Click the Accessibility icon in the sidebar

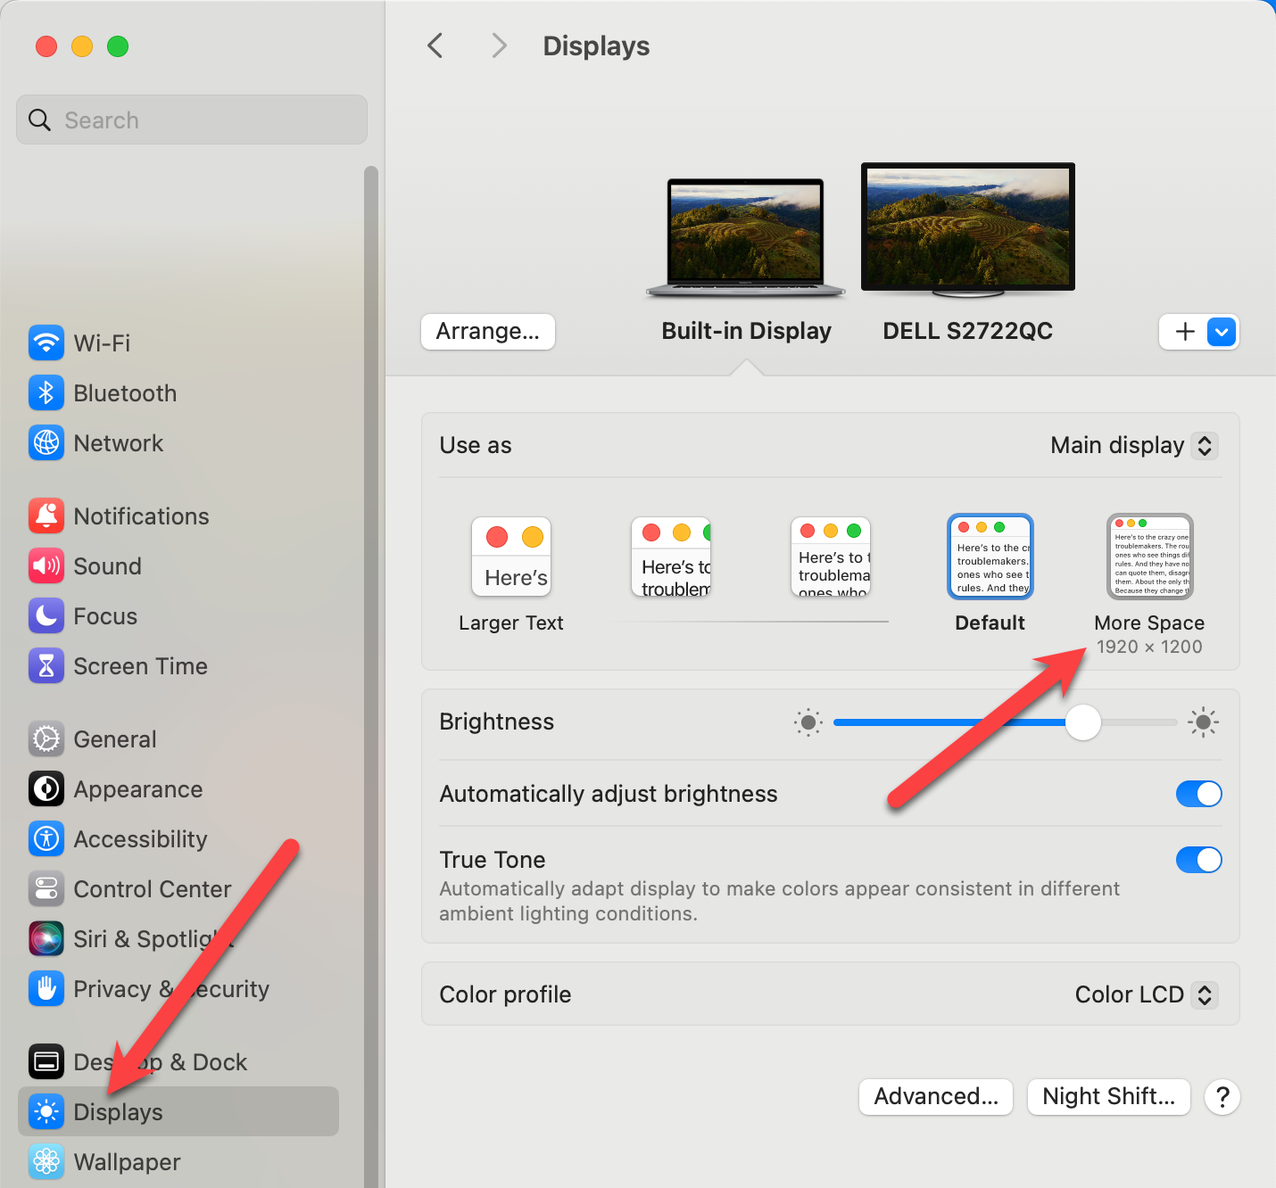point(46,838)
